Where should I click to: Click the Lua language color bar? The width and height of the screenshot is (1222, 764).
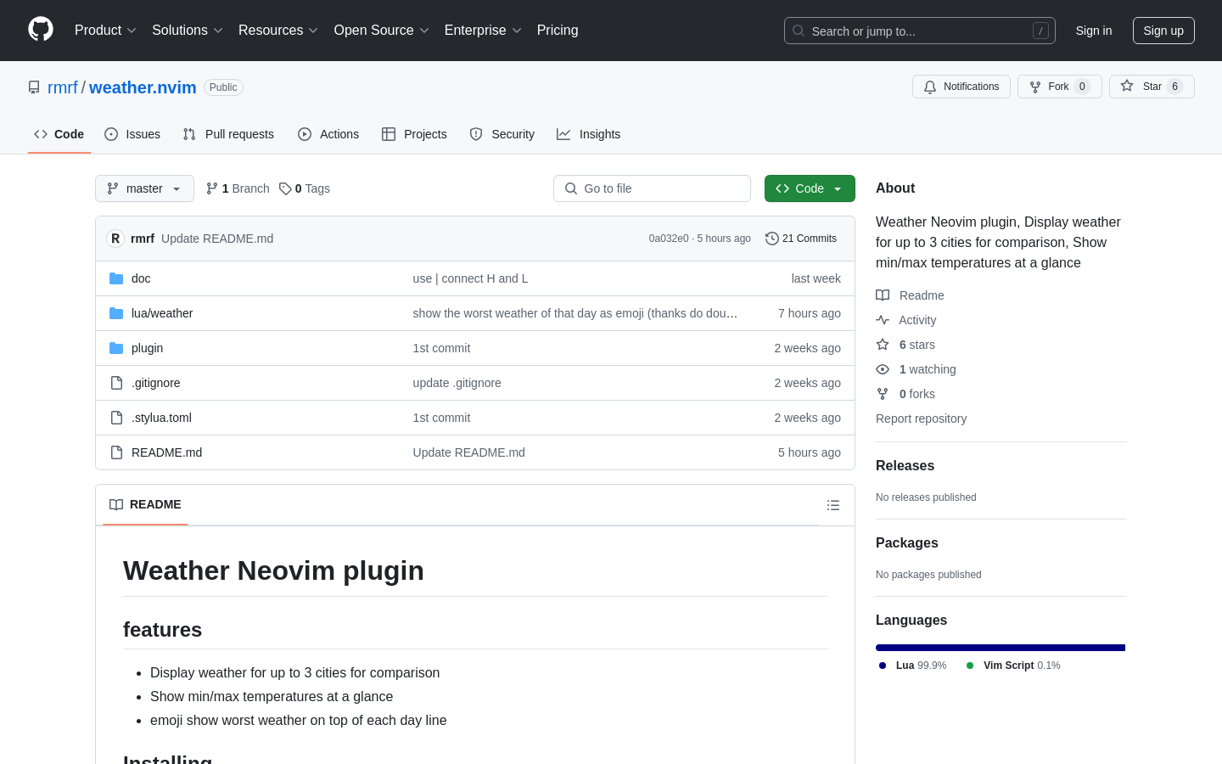click(x=1001, y=648)
